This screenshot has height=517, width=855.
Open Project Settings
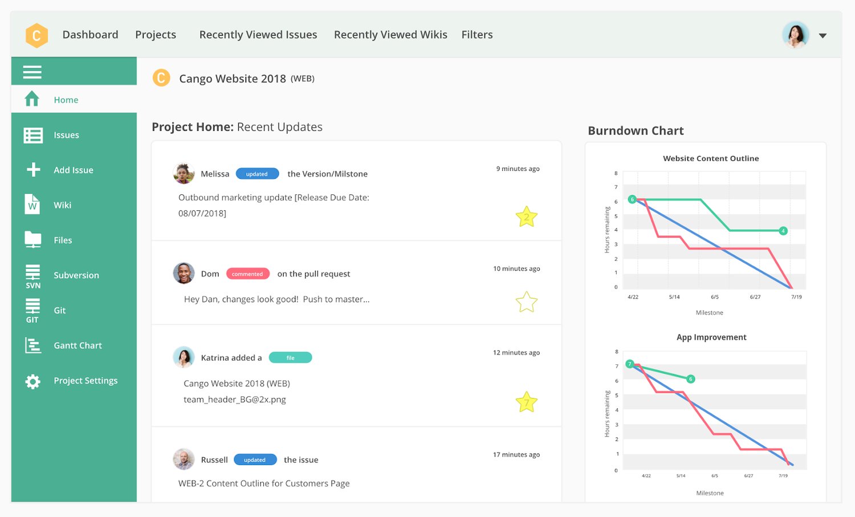coord(85,381)
